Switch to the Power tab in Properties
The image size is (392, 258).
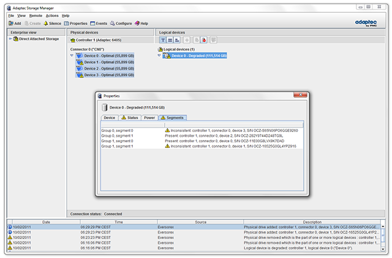[149, 118]
